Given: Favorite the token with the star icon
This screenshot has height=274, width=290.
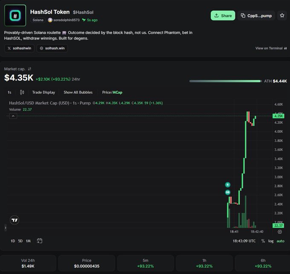Looking at the screenshot, I should pyautogui.click(x=282, y=15).
